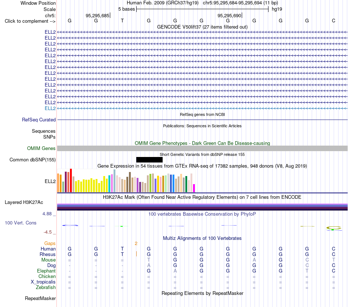The image size is (348, 307).
Task: Click the Publications: Sequences in Scientific Articles title
Action: [x=202, y=126]
